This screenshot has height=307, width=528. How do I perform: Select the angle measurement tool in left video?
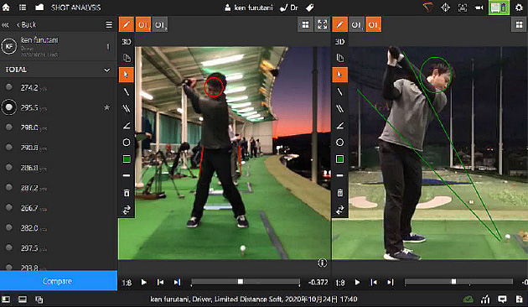tap(127, 125)
